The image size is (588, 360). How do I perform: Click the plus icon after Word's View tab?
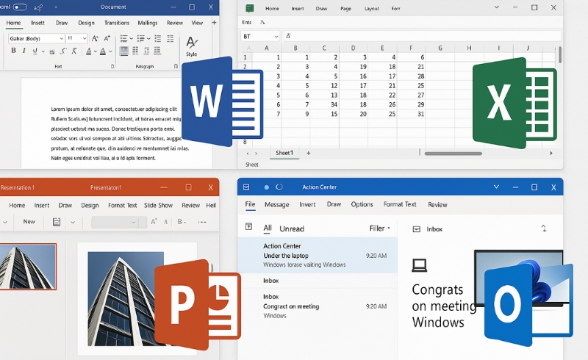(x=214, y=23)
